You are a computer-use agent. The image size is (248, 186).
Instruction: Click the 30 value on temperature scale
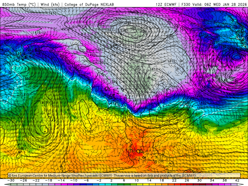click(199, 180)
